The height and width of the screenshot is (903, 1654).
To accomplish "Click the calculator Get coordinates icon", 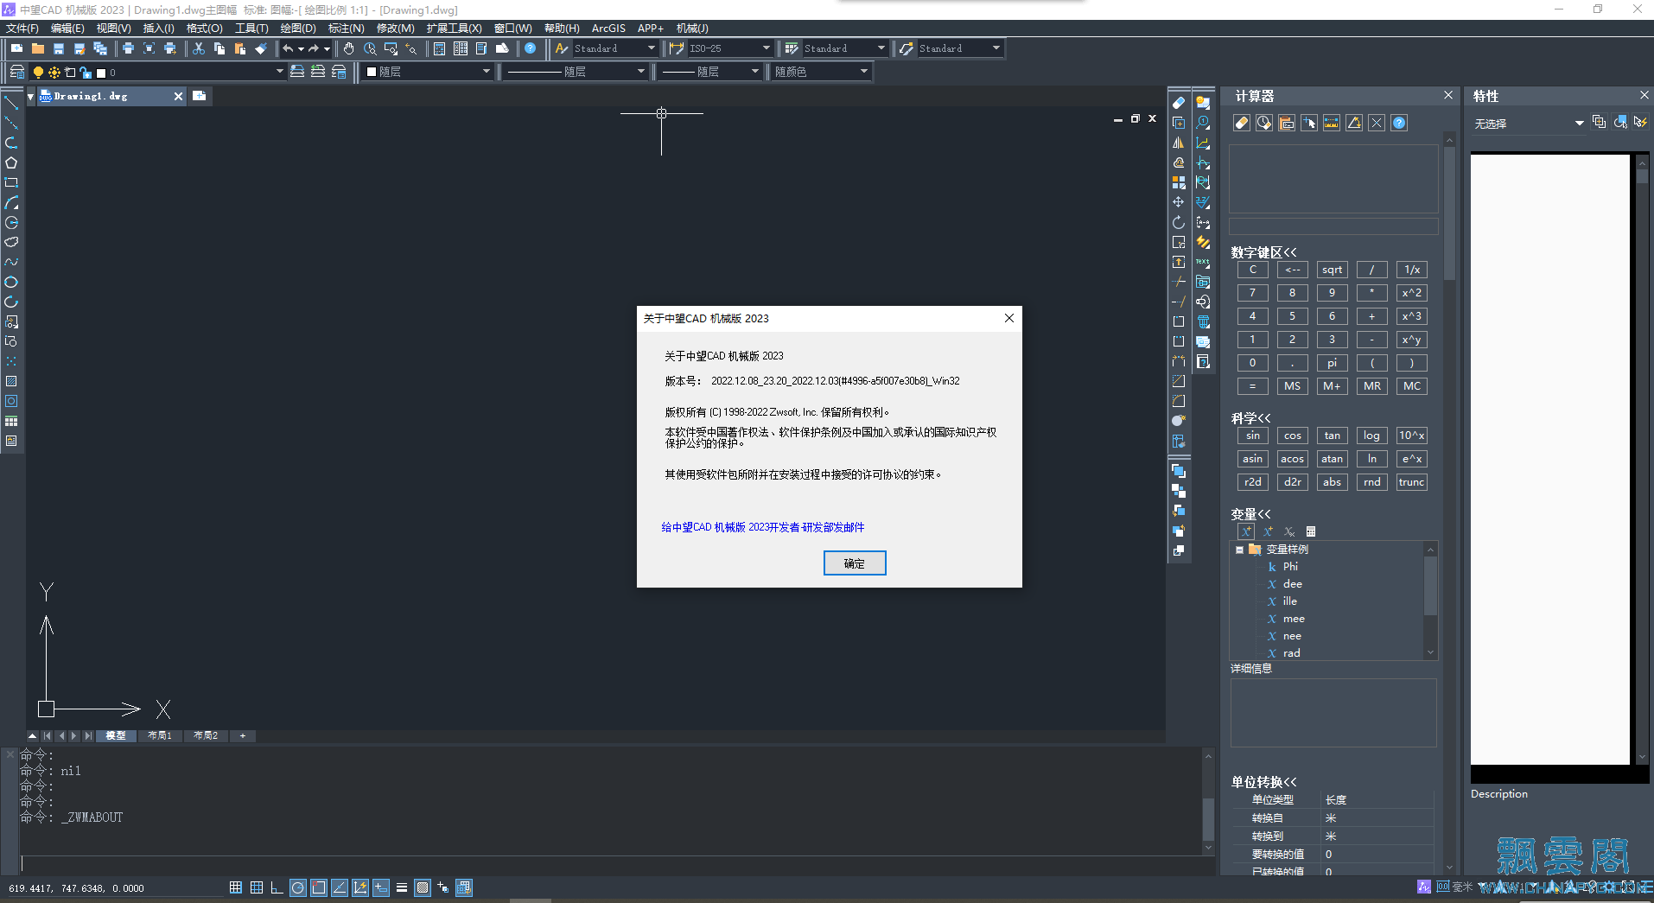I will click(1309, 123).
